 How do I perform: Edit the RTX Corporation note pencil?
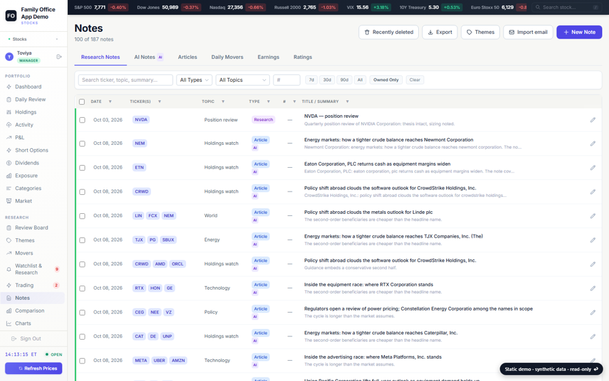click(593, 288)
